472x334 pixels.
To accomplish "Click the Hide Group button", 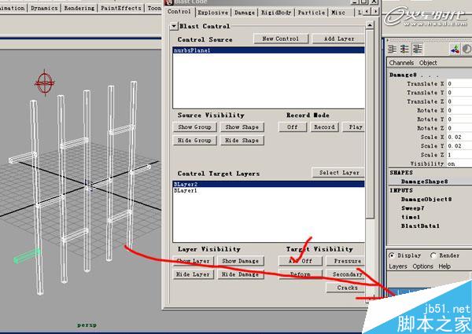I will tap(194, 141).
